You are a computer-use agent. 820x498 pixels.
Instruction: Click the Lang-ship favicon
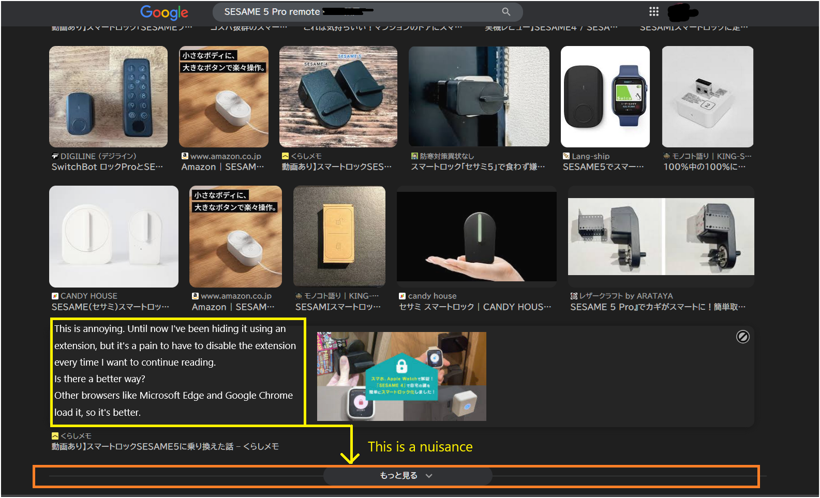tap(566, 156)
